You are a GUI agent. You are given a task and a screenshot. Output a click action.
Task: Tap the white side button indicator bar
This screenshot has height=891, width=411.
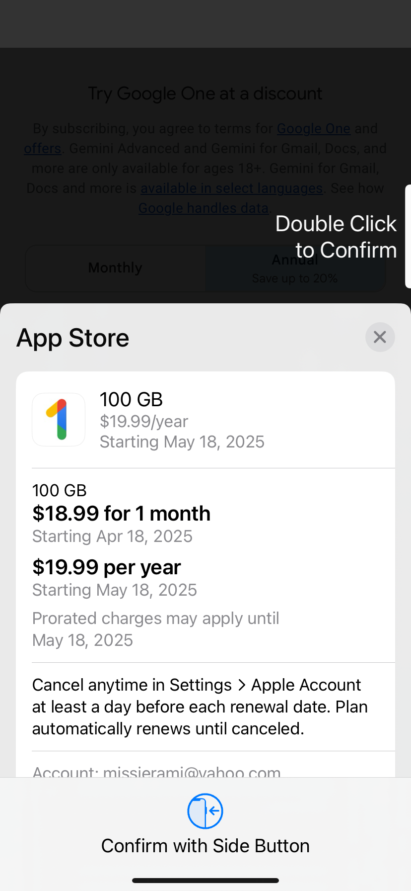[x=408, y=236]
